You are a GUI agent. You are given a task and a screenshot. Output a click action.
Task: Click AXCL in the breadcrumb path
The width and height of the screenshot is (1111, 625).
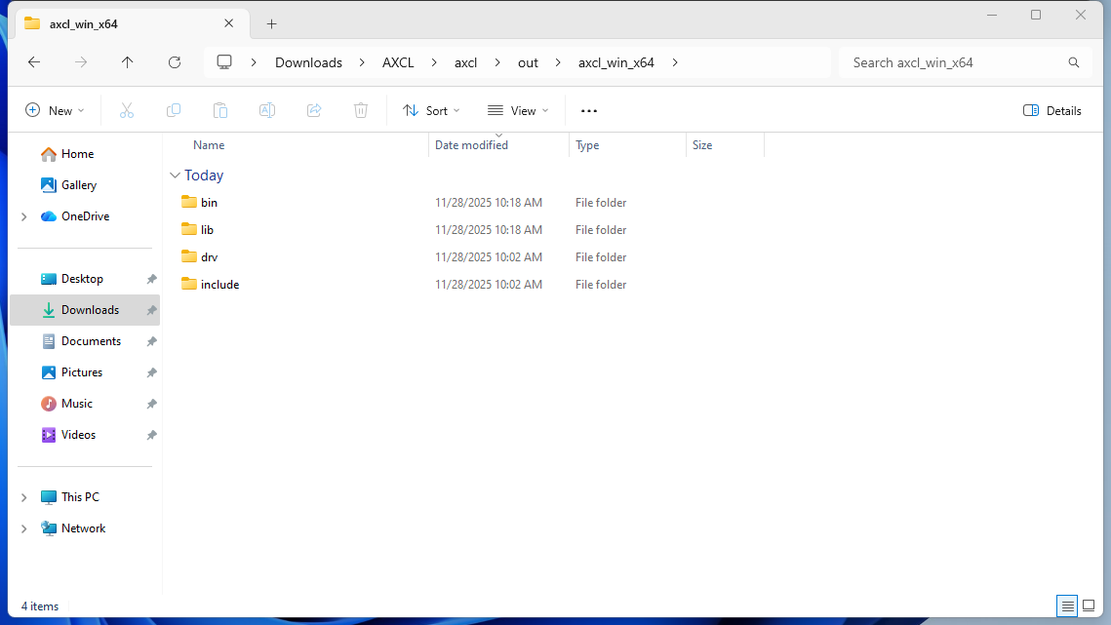point(398,62)
